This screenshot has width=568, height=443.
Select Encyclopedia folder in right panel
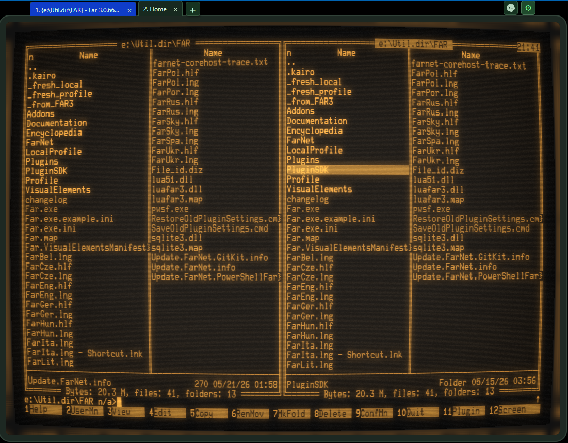point(314,131)
